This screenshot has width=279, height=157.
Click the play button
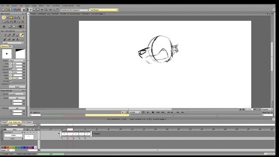click(148, 113)
